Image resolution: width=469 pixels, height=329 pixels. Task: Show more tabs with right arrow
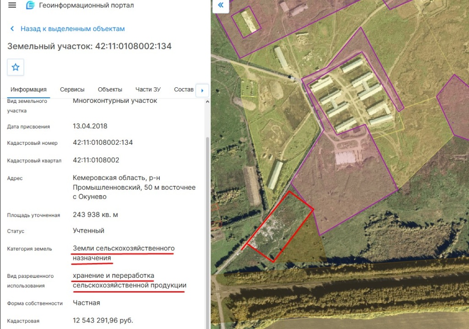tap(202, 90)
